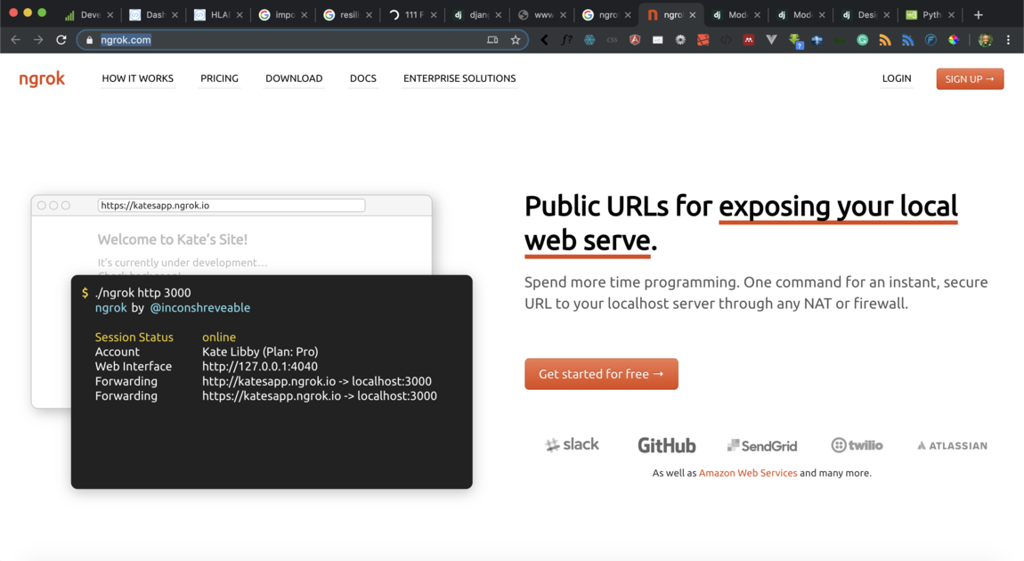Viewport: 1024px width, 561px height.
Task: Click the orange RSS feed extension icon
Action: [885, 40]
